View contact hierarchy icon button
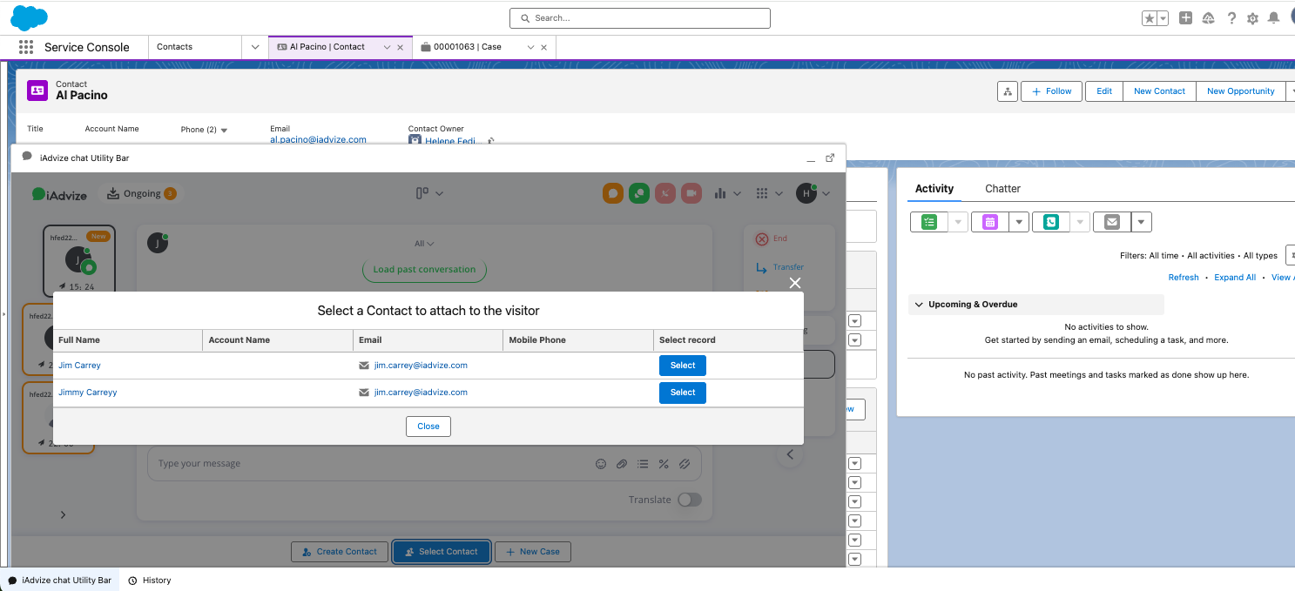This screenshot has height=591, width=1295. click(x=1008, y=91)
